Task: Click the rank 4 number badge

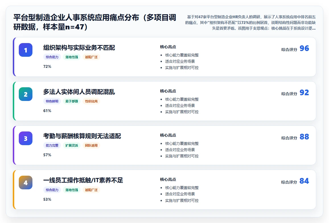Action: click(x=26, y=183)
